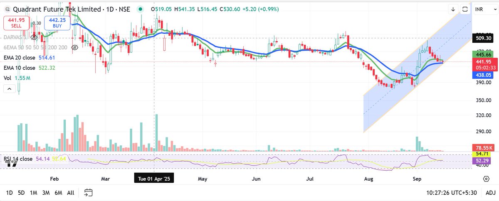The image size is (499, 201).
Task: Click the BUY 442.25 button
Action: [x=57, y=23]
